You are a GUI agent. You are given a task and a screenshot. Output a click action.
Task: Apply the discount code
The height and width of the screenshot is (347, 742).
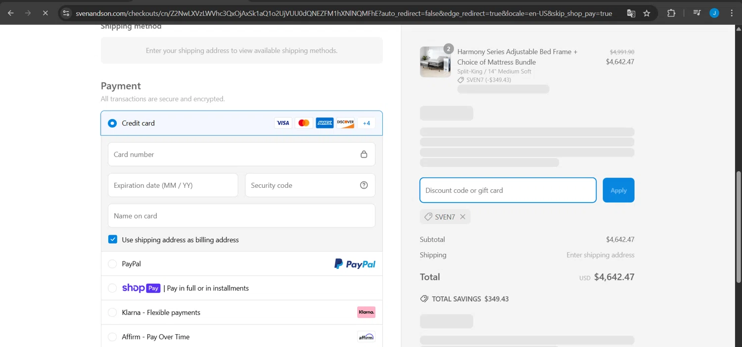618,190
